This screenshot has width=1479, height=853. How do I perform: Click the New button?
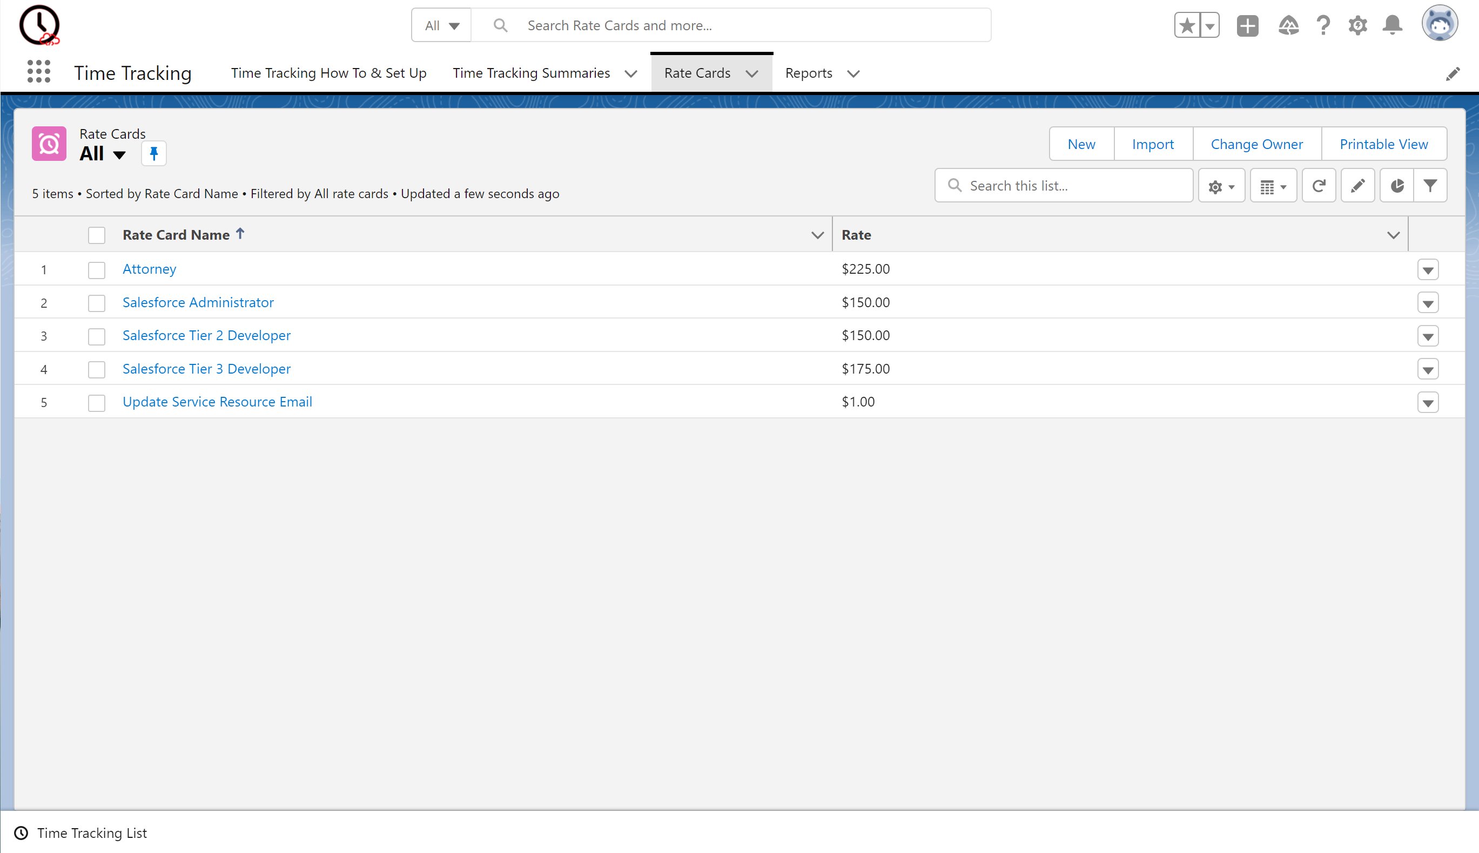point(1081,144)
